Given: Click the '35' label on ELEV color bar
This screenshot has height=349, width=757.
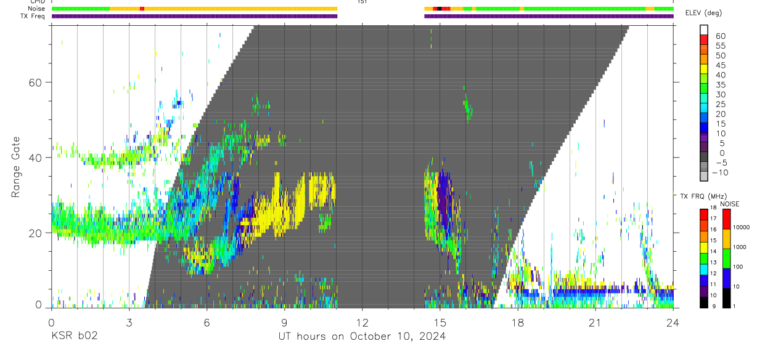Looking at the screenshot, I should pos(720,85).
